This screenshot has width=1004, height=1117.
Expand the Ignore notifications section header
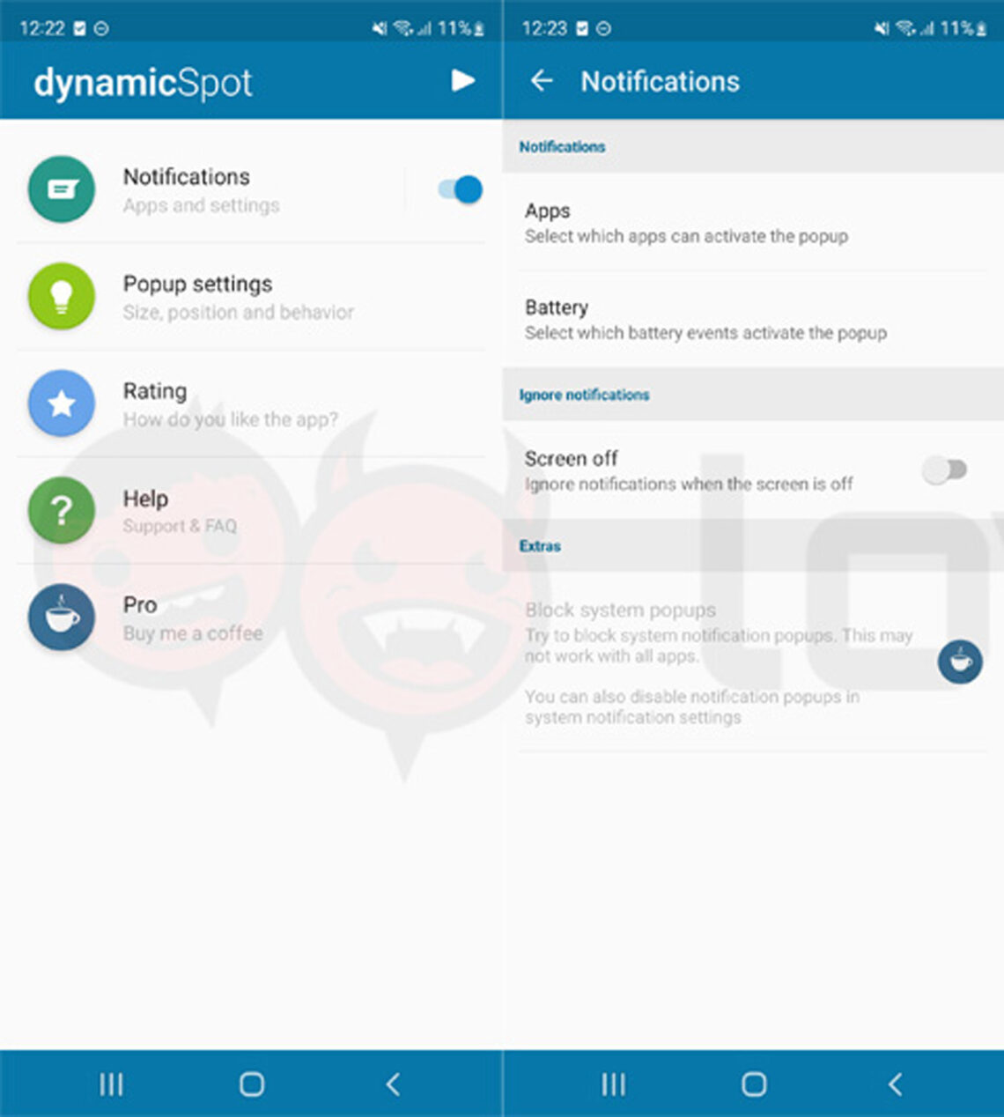pyautogui.click(x=584, y=395)
